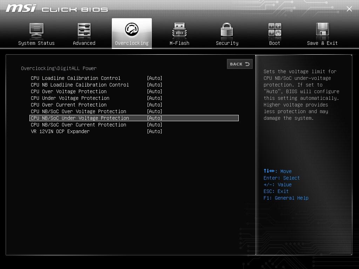Select CPU Over Current Protection label
Viewport: 359px width, 269px height.
(x=69, y=105)
